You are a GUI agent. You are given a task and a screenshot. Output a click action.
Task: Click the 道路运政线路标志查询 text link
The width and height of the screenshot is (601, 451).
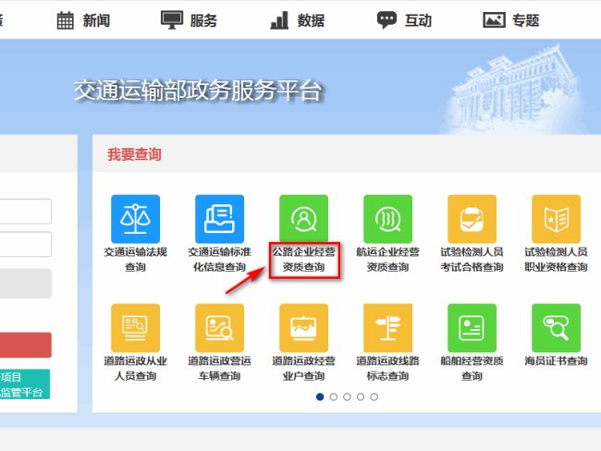pyautogui.click(x=387, y=368)
